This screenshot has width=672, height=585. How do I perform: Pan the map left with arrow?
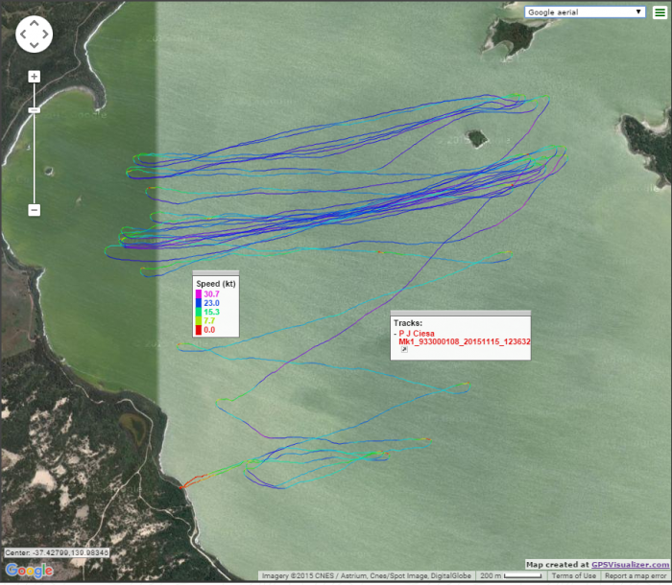23,35
